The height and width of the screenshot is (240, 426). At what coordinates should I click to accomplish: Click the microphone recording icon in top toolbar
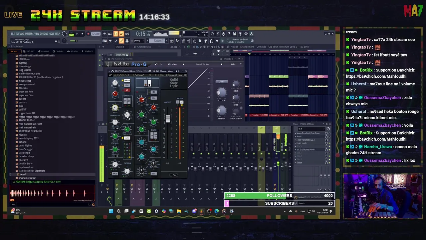(x=223, y=34)
